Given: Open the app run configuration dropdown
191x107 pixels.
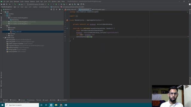Looking at the screenshot, I should (21, 4).
